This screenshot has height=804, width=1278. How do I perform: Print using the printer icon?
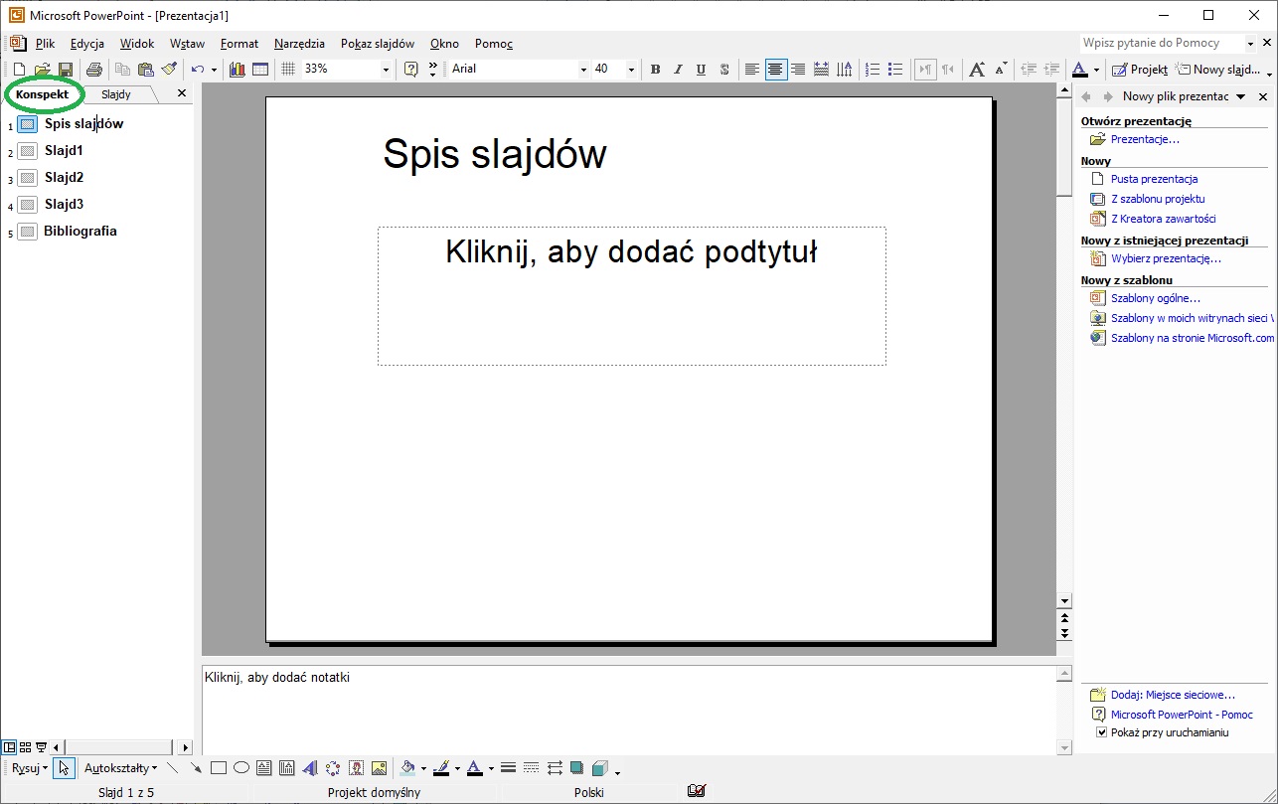click(x=94, y=70)
